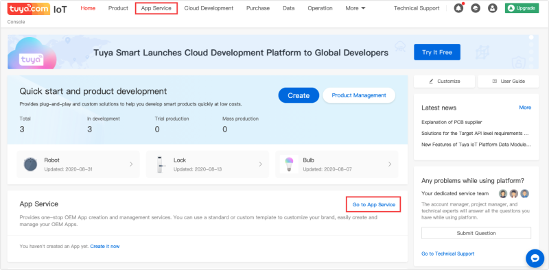Click the plus icon beside User Guide
549x270 pixels.
click(x=495, y=81)
